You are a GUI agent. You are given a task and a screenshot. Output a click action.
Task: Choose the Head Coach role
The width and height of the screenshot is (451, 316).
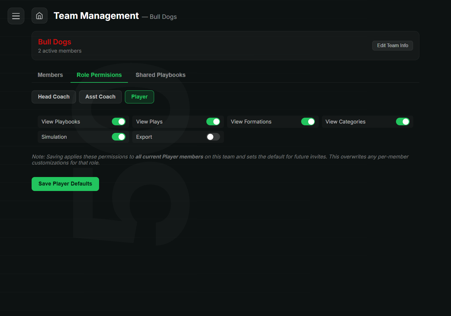click(x=54, y=97)
